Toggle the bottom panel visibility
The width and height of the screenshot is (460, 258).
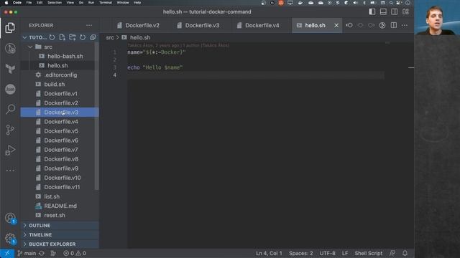pyautogui.click(x=383, y=11)
